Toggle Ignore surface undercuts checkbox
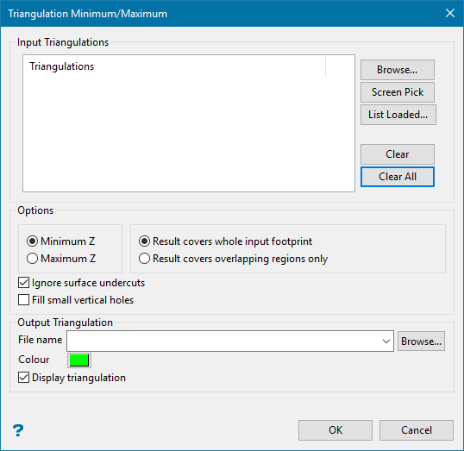The width and height of the screenshot is (464, 451). click(23, 283)
